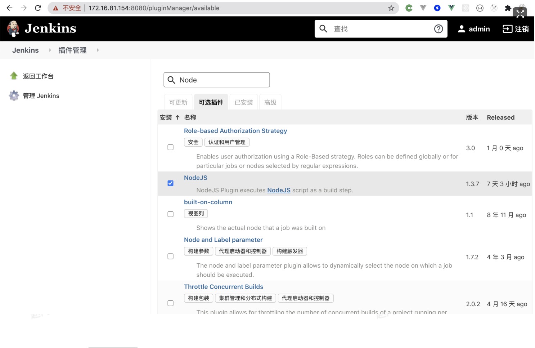Open the built-on-column plugin link
The image size is (535, 348).
click(208, 202)
